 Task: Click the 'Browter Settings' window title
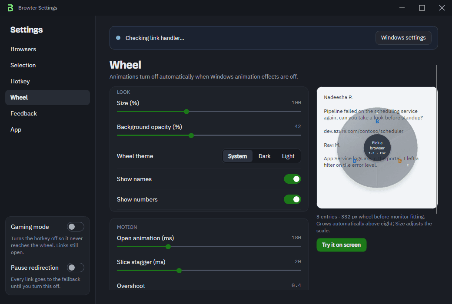click(x=38, y=8)
